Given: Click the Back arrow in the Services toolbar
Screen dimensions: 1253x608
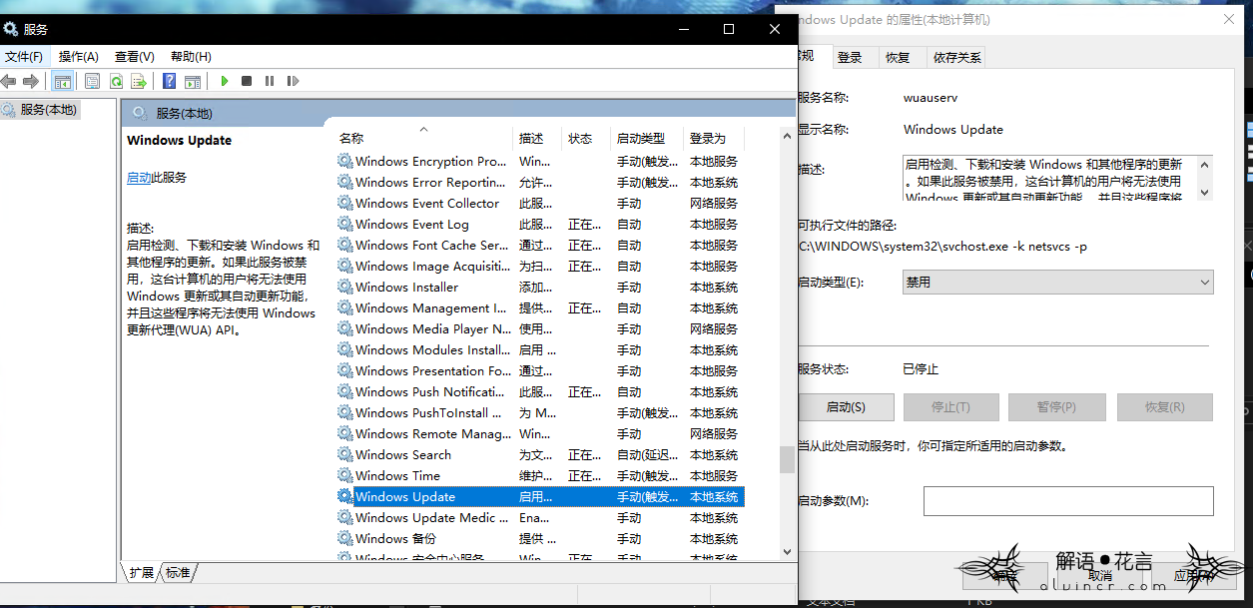Looking at the screenshot, I should pos(9,81).
